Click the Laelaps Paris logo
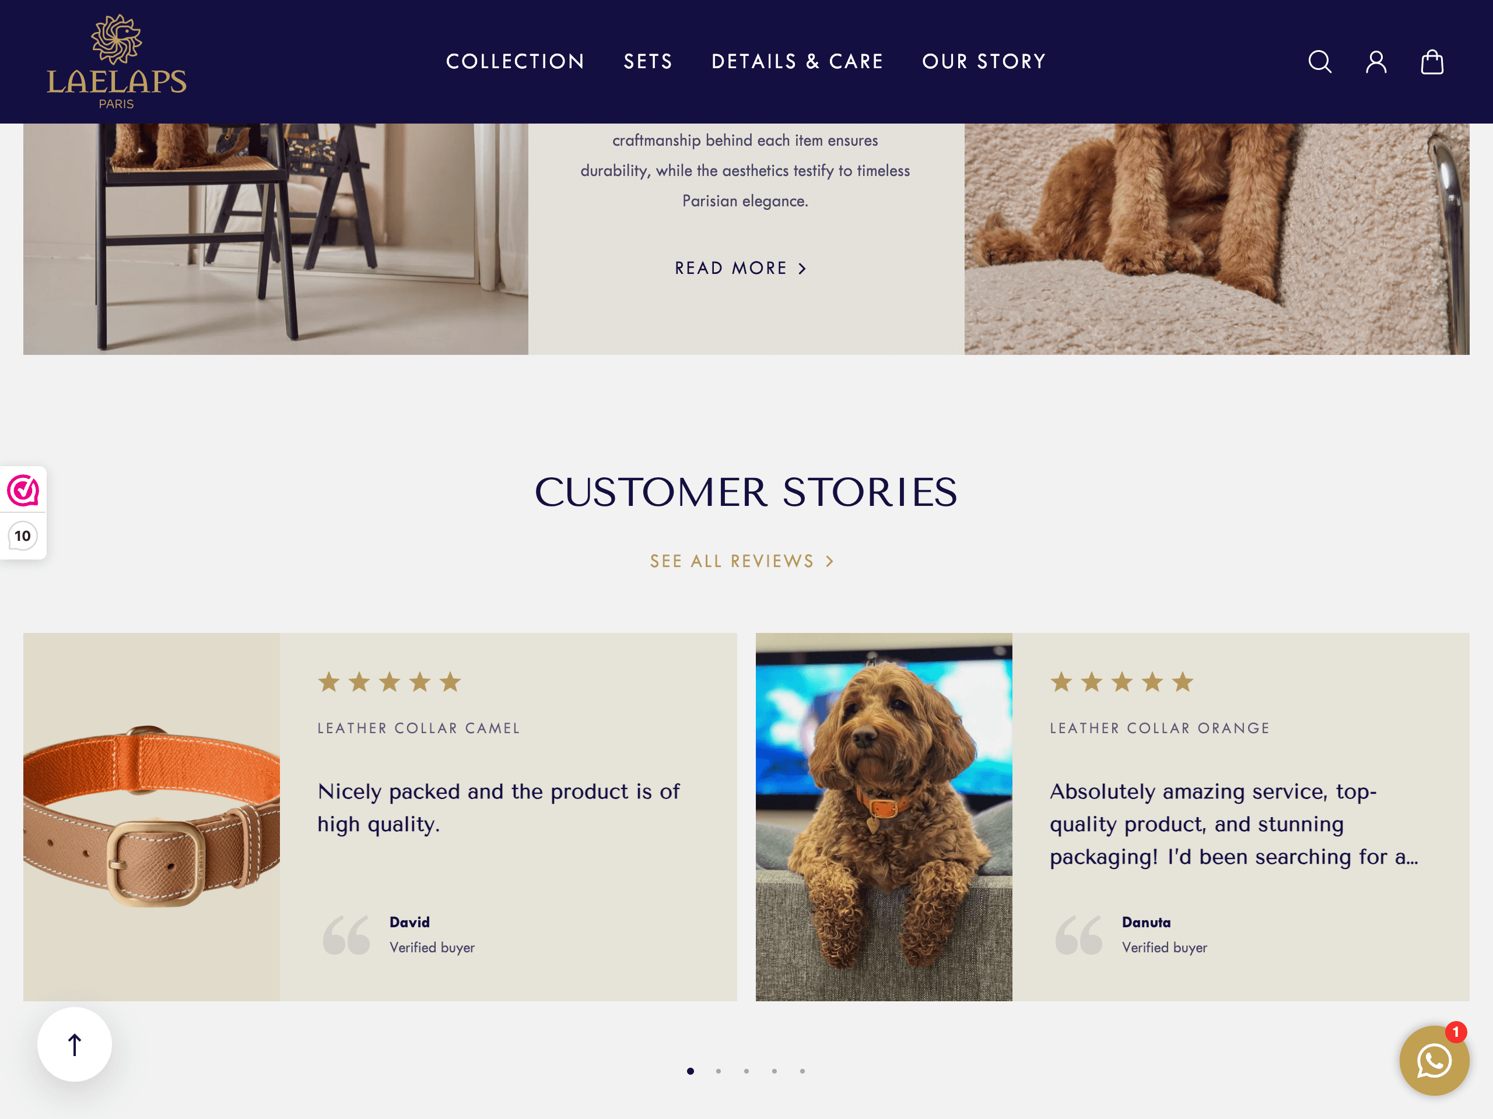The width and height of the screenshot is (1493, 1119). point(116,61)
